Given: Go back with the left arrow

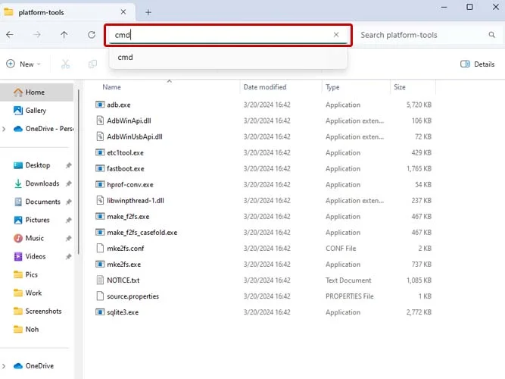Looking at the screenshot, I should pyautogui.click(x=10, y=35).
